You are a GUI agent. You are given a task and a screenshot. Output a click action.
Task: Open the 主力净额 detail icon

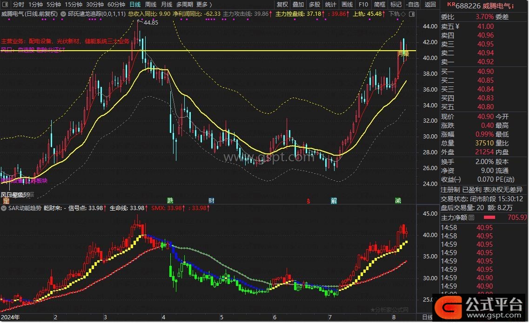[x=471, y=218]
